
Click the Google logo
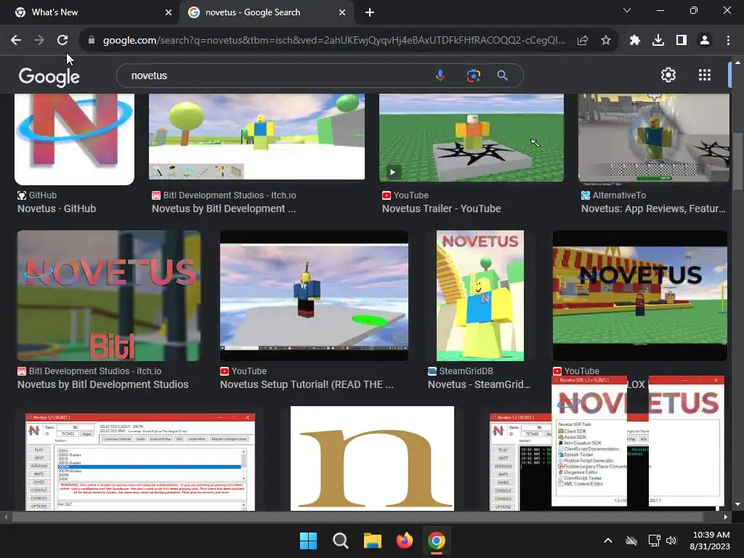[x=49, y=77]
